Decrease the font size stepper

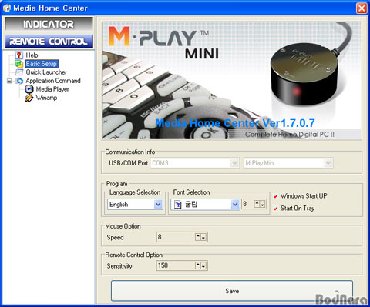pyautogui.click(x=262, y=205)
